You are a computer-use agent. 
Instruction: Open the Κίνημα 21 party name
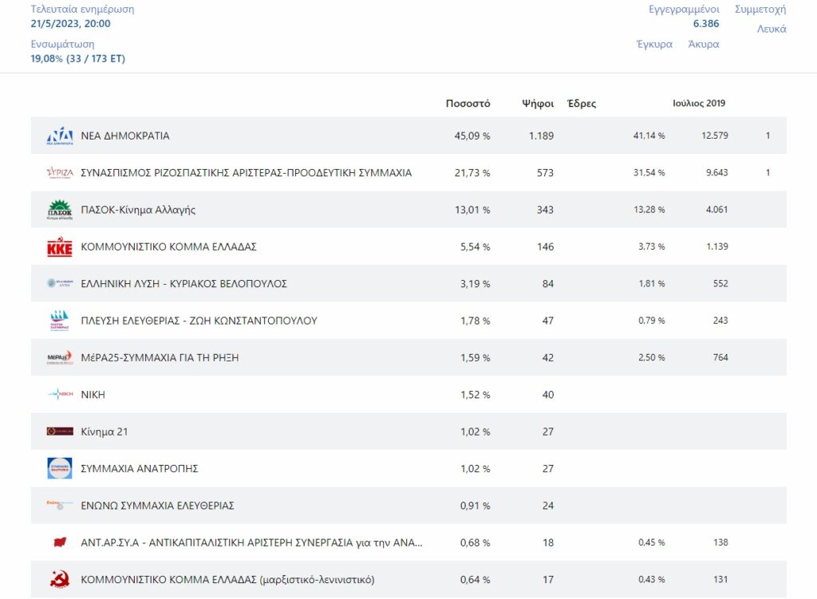coord(105,432)
